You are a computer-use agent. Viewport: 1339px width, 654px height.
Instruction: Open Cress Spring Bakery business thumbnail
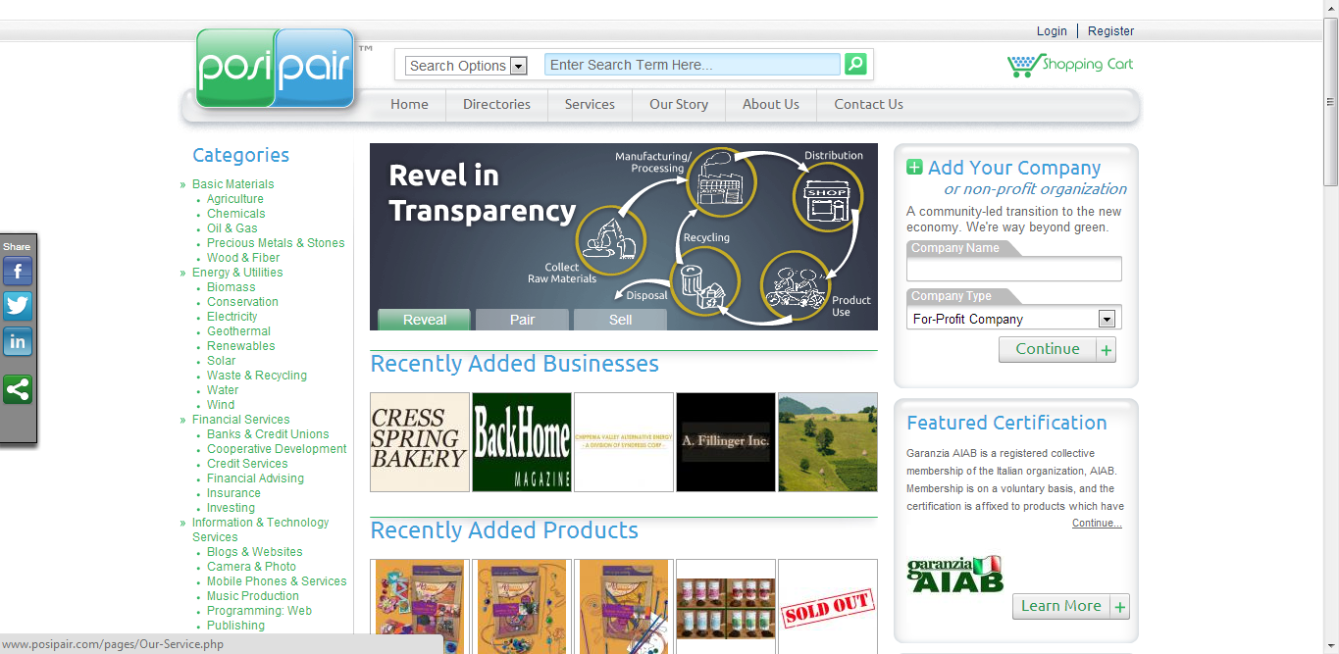(x=420, y=442)
